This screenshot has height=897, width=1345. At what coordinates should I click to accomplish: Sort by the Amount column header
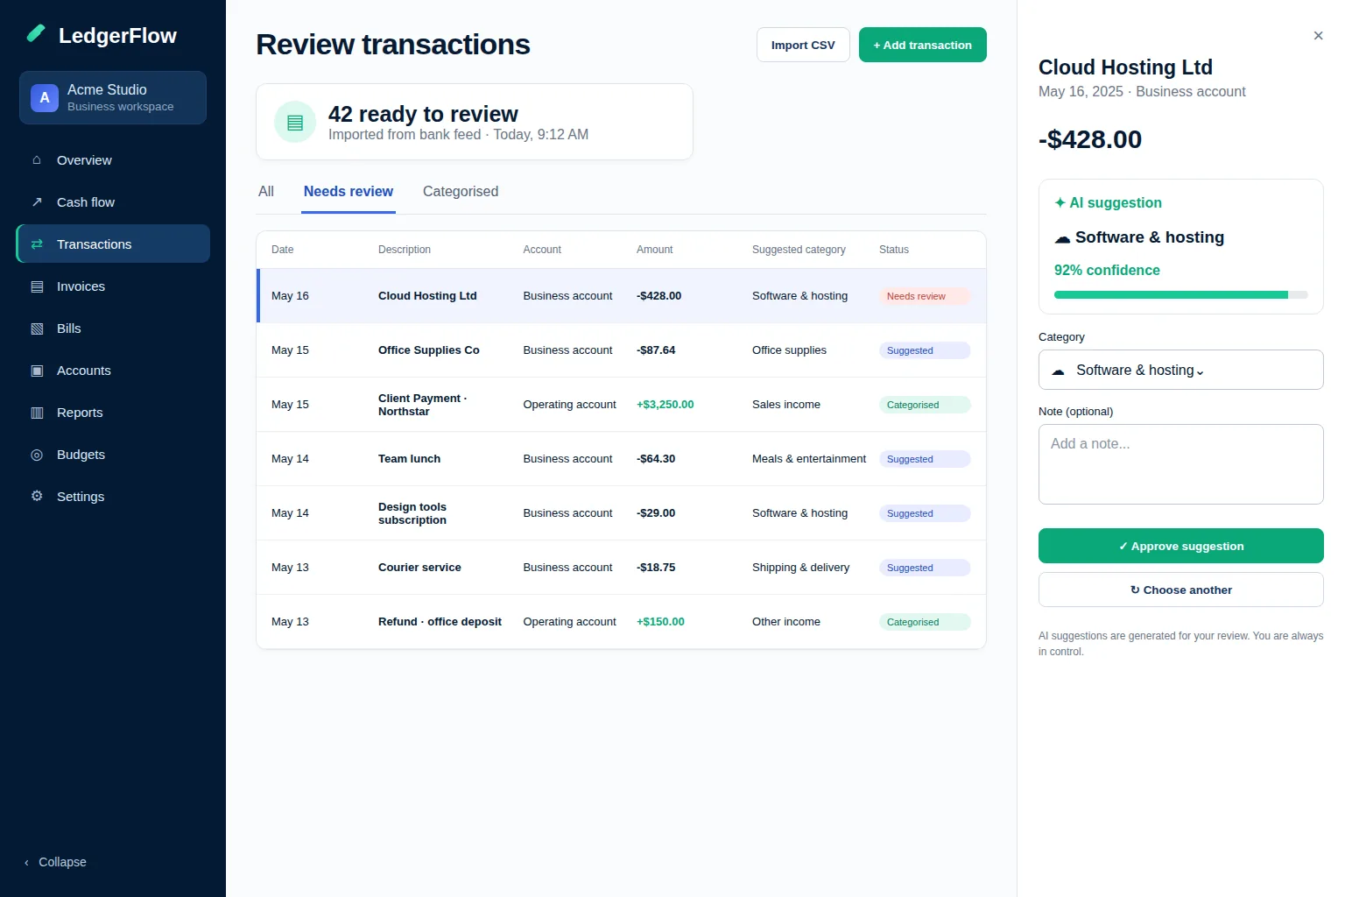point(654,250)
